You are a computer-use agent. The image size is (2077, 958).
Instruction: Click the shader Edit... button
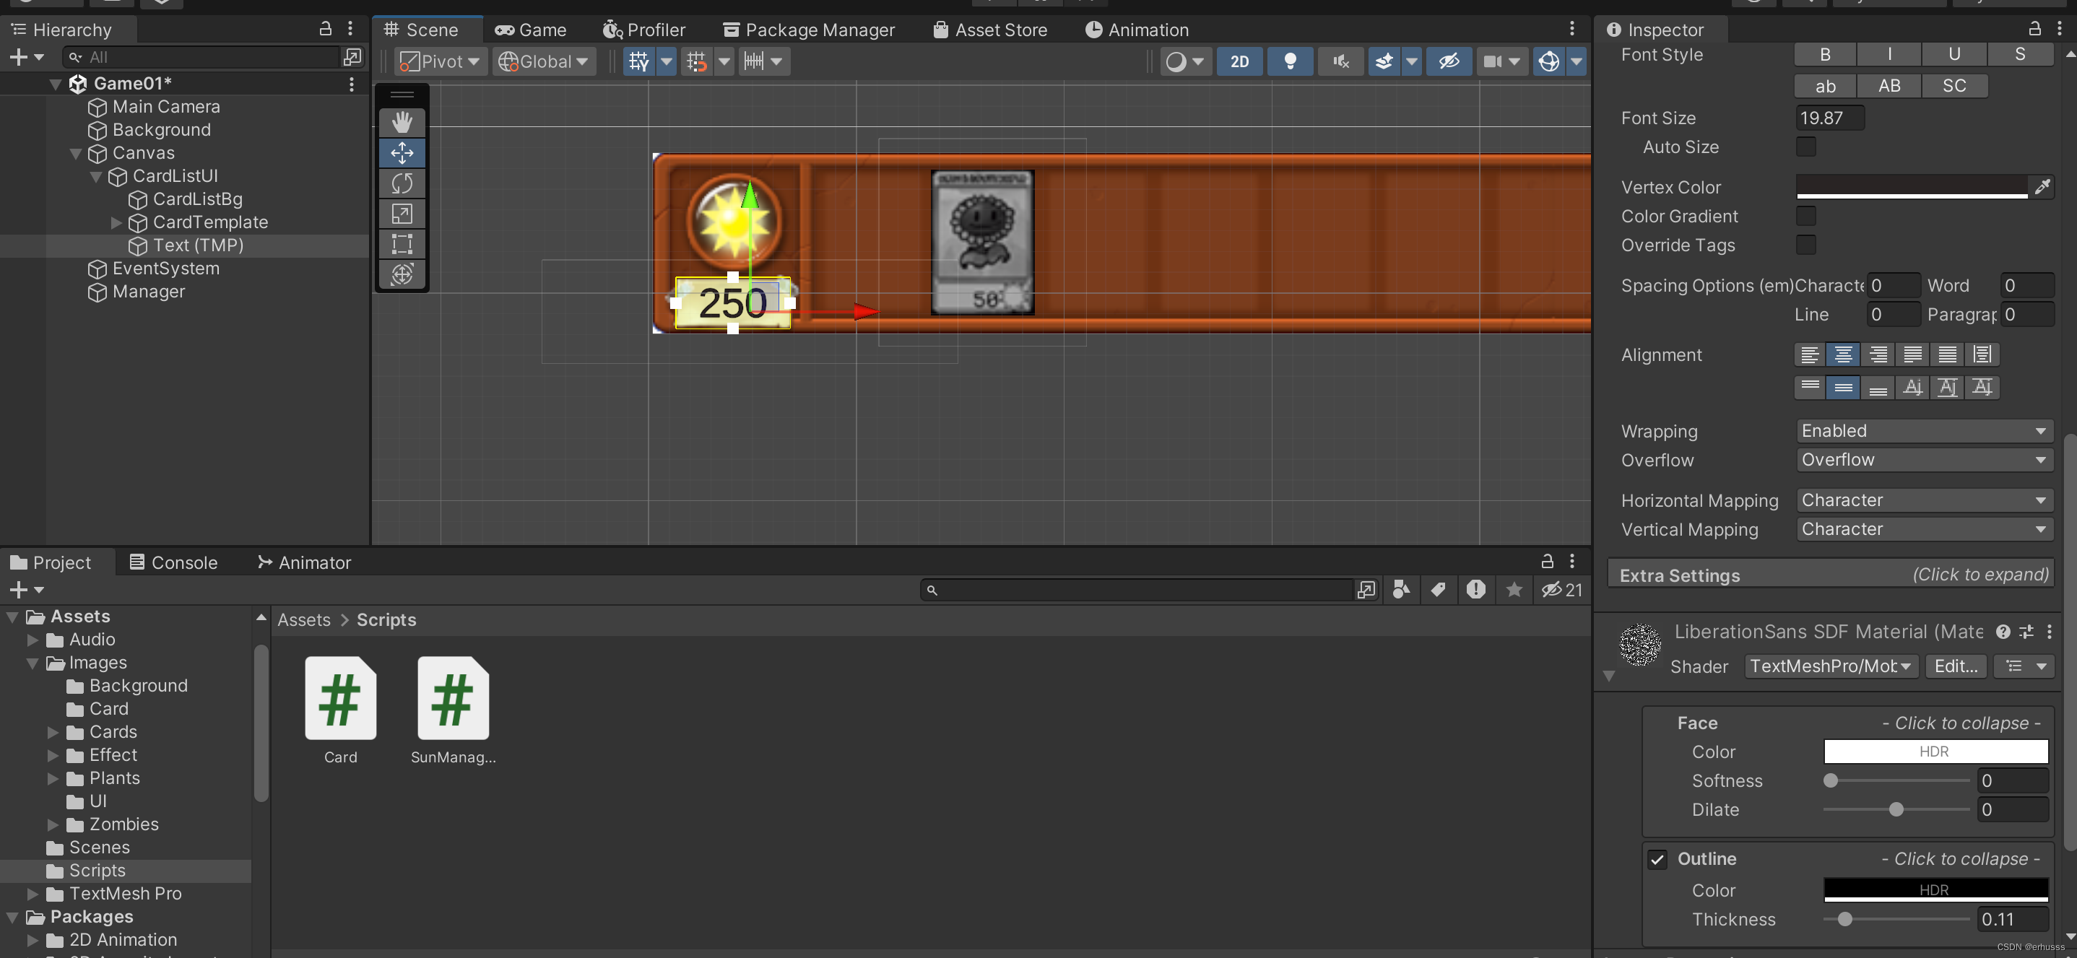[1955, 666]
